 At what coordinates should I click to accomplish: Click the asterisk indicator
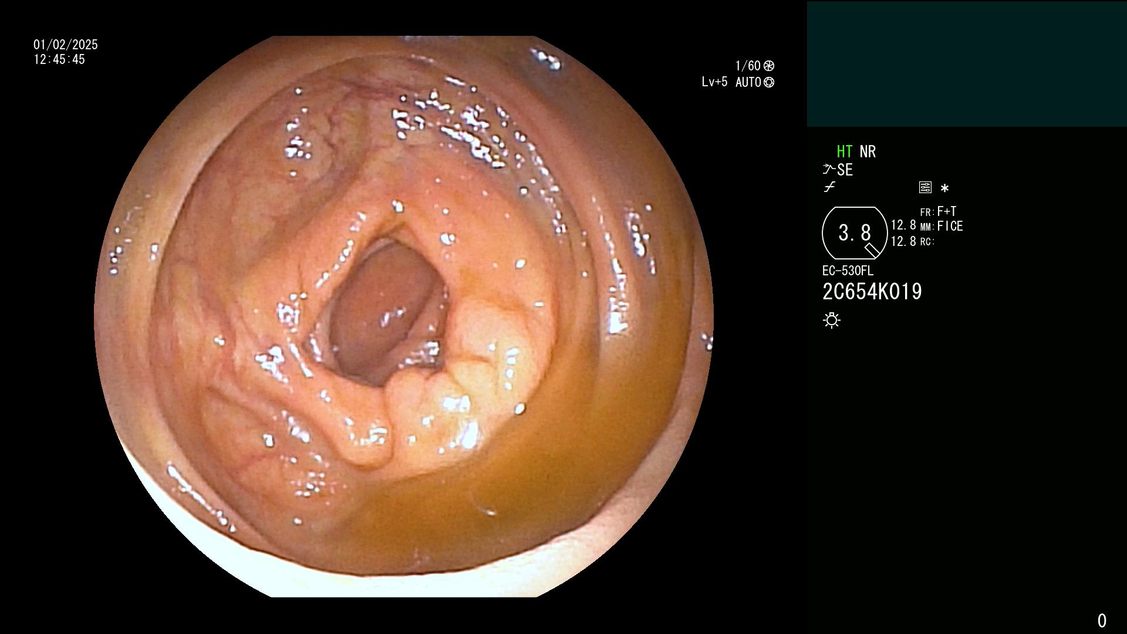coord(944,188)
